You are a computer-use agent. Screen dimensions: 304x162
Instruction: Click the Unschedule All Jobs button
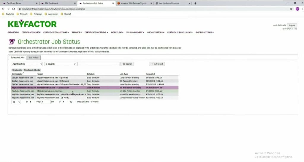(x=32, y=70)
